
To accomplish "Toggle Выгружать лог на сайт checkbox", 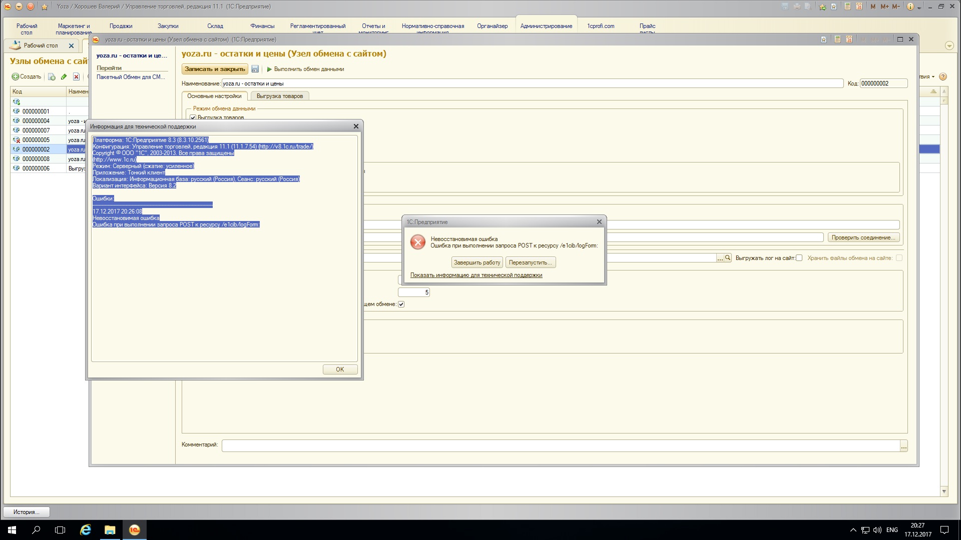I will (799, 258).
